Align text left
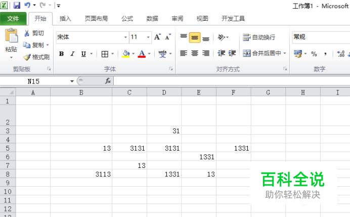The width and height of the screenshot is (350, 217). tap(184, 53)
